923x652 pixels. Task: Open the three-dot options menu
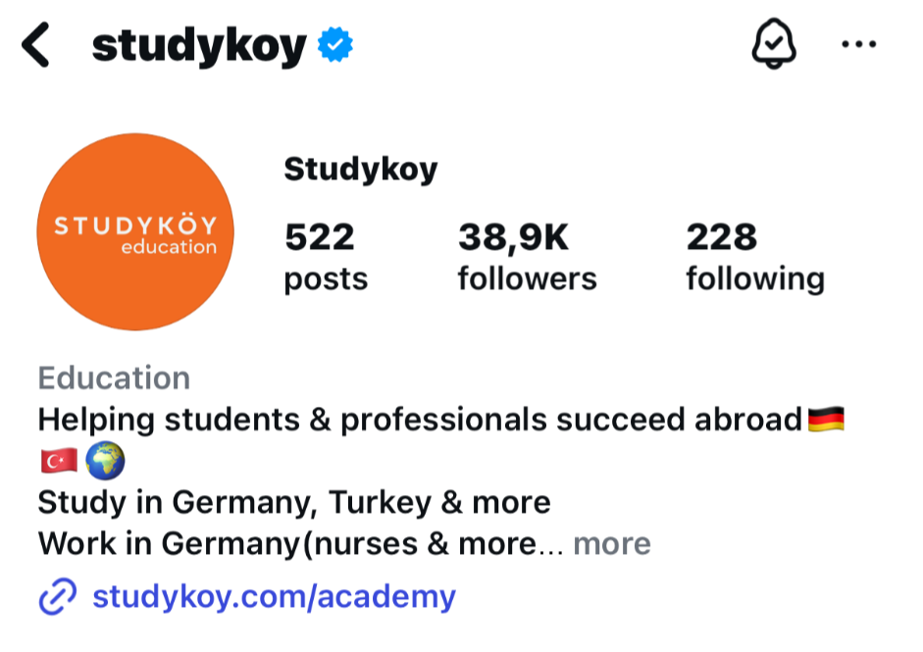tap(859, 45)
